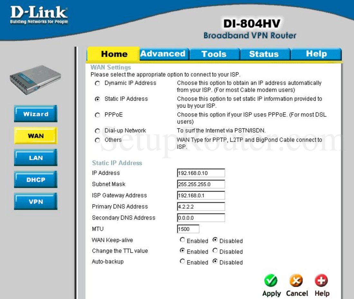
Task: Open the Advanced tab
Action: 164,54
